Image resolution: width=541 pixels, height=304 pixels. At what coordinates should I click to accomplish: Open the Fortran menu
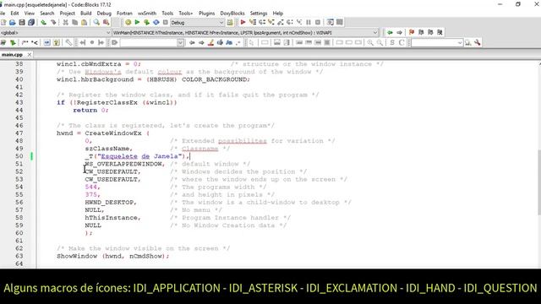coord(124,14)
